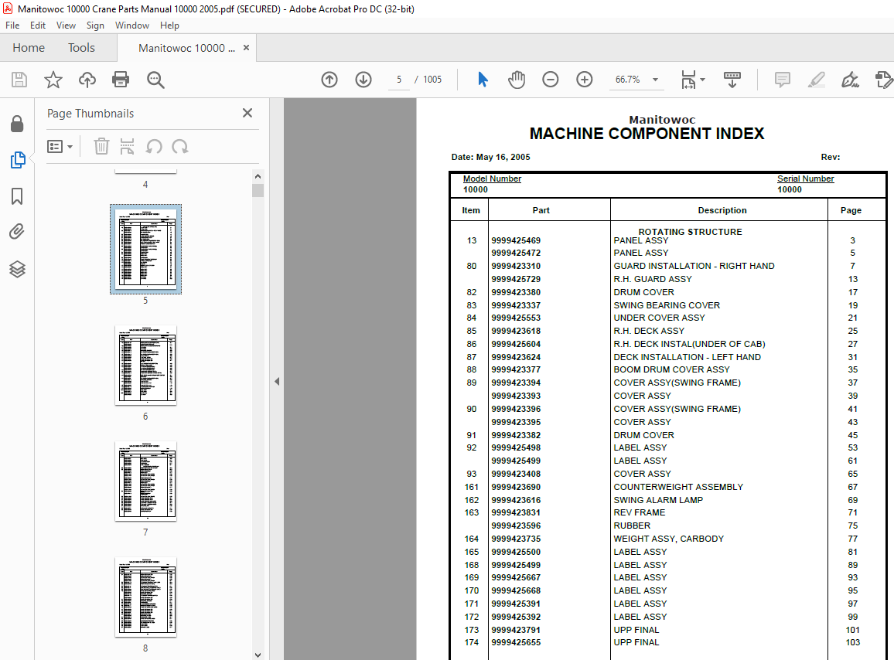
Task: Select page 5 thumbnail
Action: [145, 249]
